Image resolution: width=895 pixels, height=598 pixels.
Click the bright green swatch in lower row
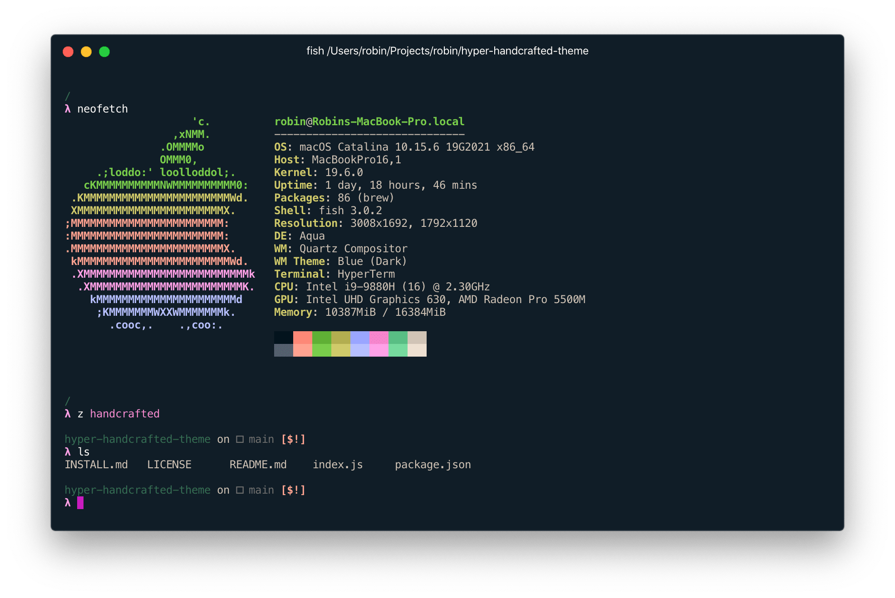(322, 350)
